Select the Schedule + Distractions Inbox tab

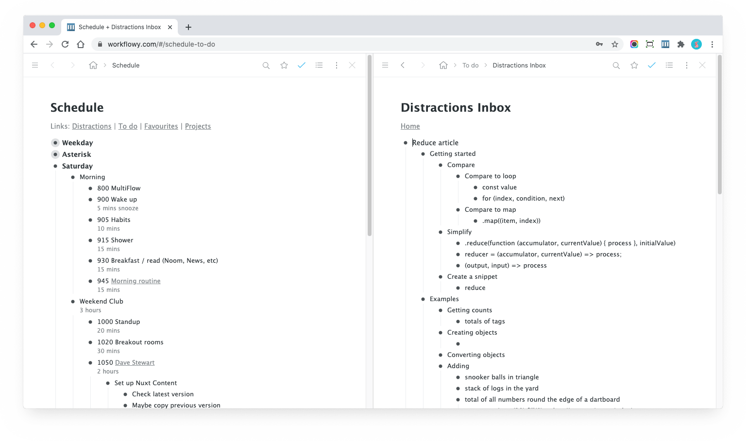(x=119, y=27)
